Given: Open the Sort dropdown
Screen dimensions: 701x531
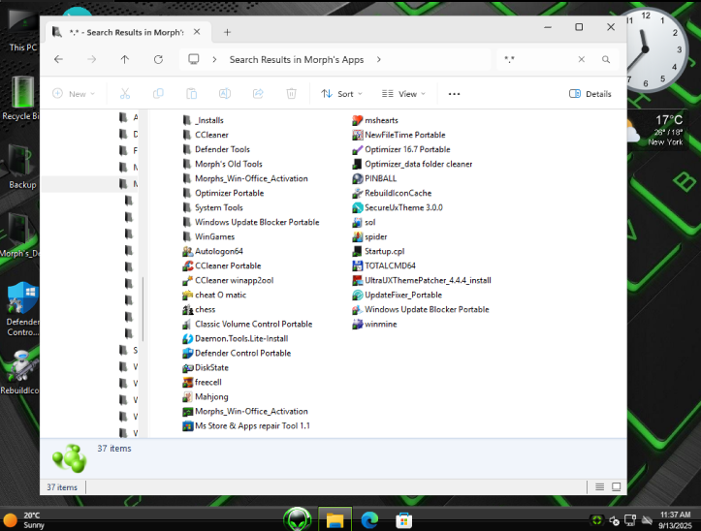Looking at the screenshot, I should [341, 94].
